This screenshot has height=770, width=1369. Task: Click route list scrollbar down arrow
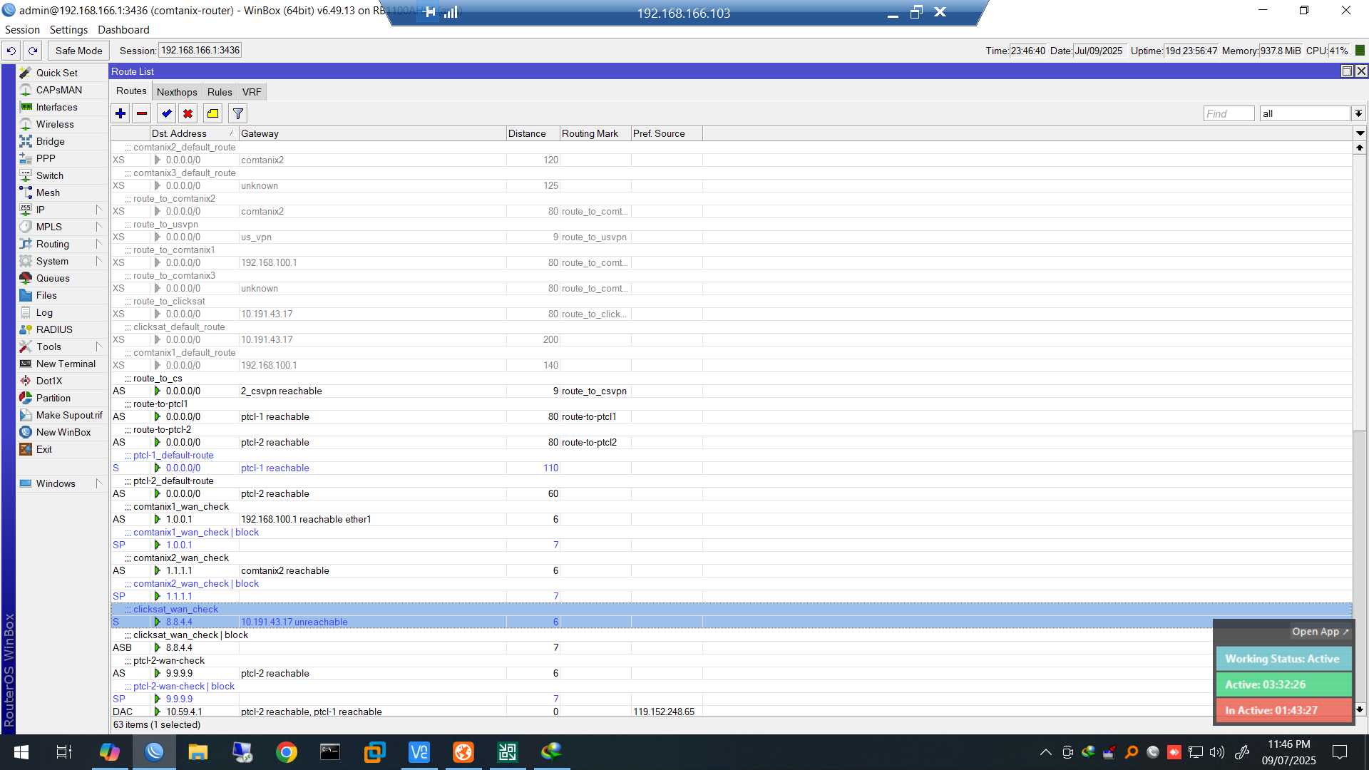[1360, 709]
